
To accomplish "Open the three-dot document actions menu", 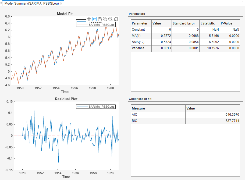I will pos(243,2).
